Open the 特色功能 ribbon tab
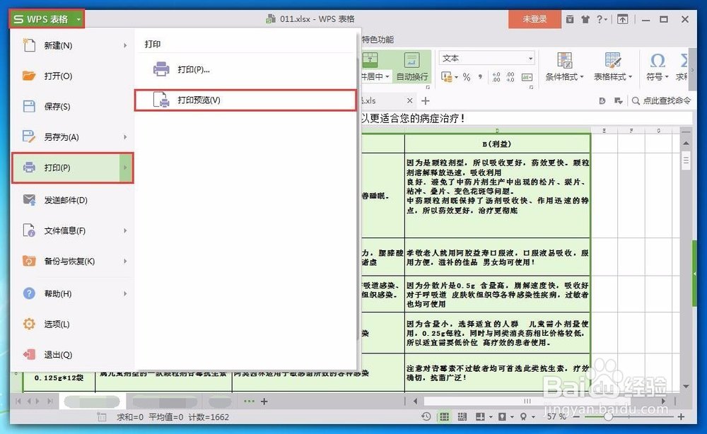Image resolution: width=707 pixels, height=434 pixels. tap(378, 40)
